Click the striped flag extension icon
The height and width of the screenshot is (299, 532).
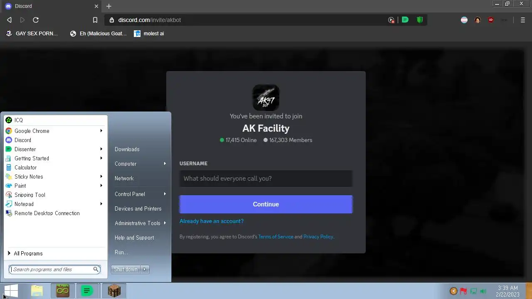point(464,20)
